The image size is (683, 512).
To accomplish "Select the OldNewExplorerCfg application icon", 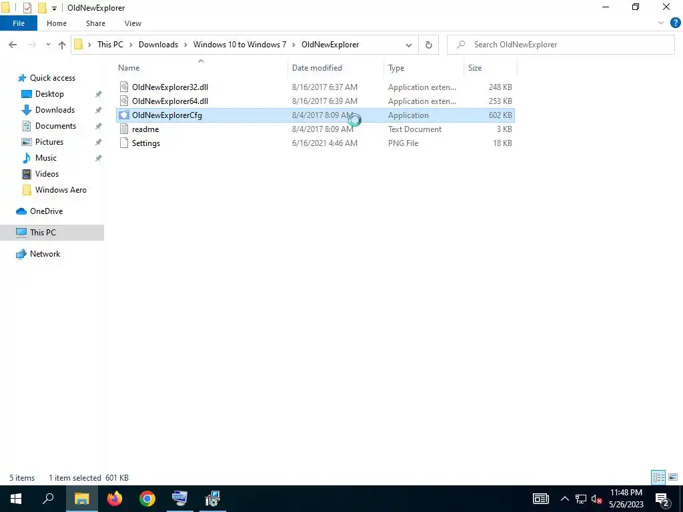I will click(124, 115).
